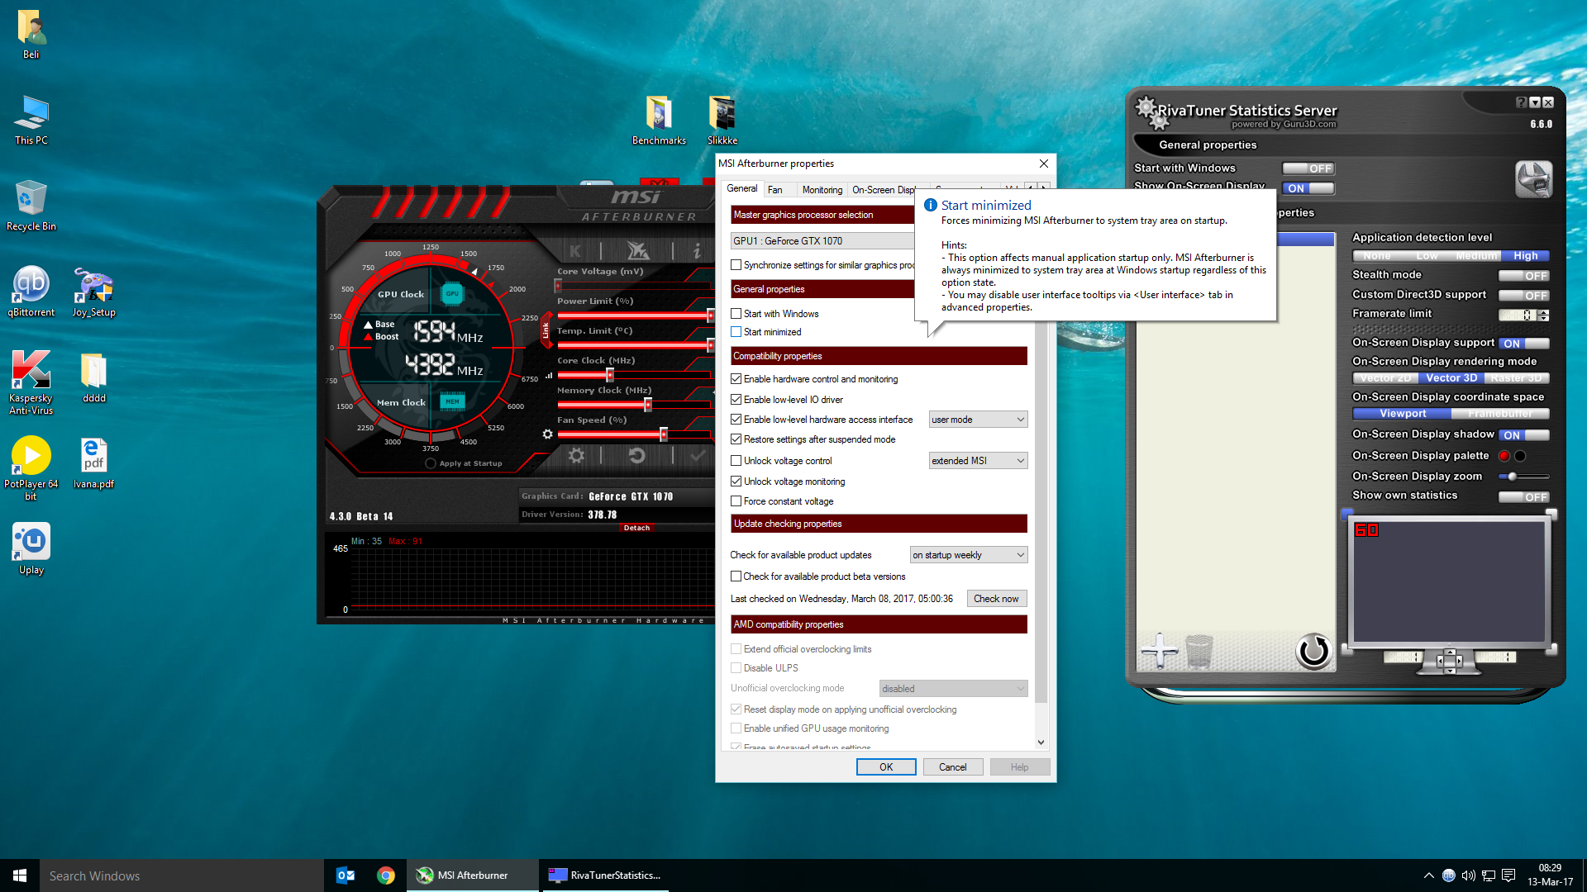This screenshot has width=1587, height=892.
Task: Click the Framerate limit stepper arrows
Action: [x=1544, y=316]
